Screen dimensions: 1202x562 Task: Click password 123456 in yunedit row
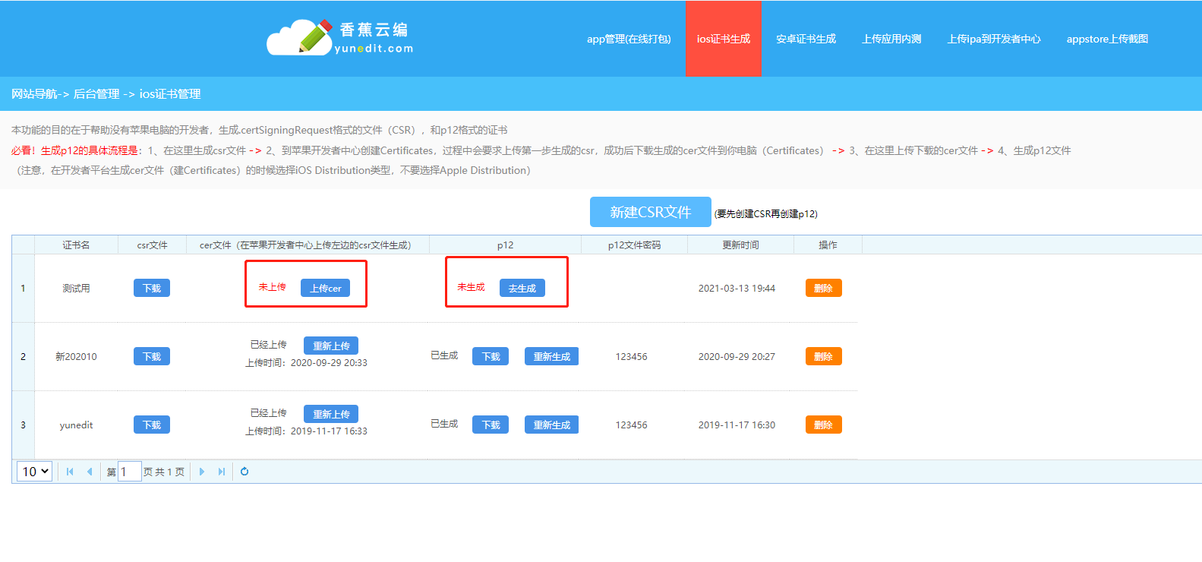(x=631, y=425)
